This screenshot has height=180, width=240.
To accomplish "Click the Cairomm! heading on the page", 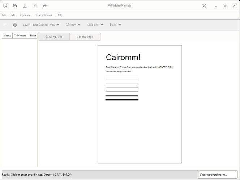I will point(123,58).
